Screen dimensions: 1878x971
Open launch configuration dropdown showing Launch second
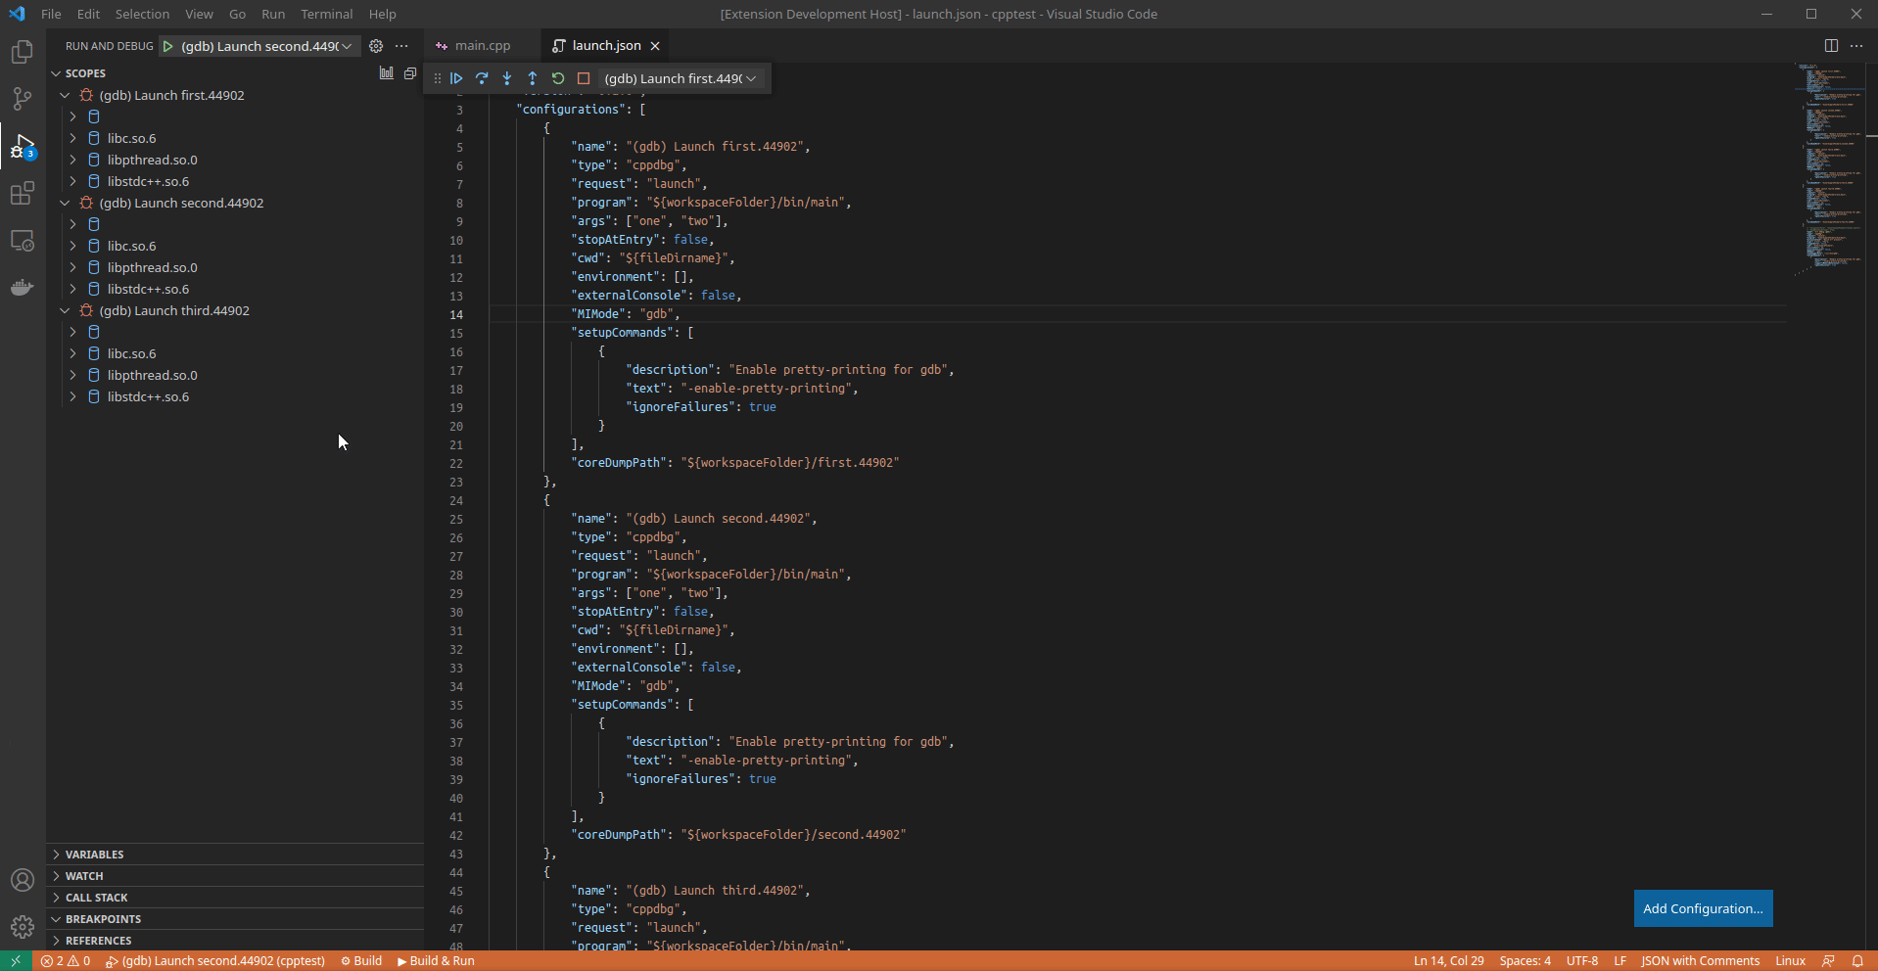(266, 46)
